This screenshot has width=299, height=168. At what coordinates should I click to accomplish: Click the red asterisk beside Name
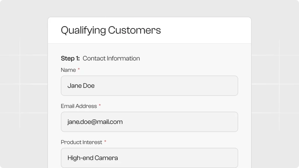point(79,70)
